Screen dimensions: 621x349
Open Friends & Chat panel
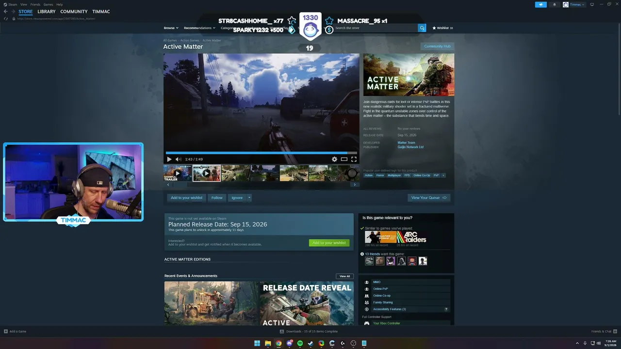604,332
